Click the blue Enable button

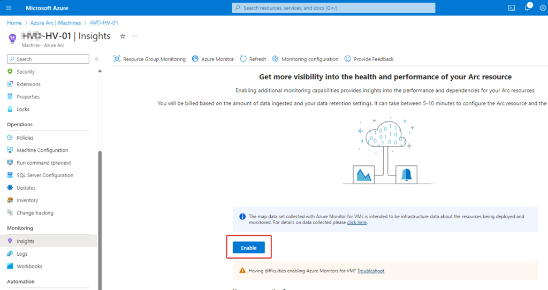click(x=248, y=248)
